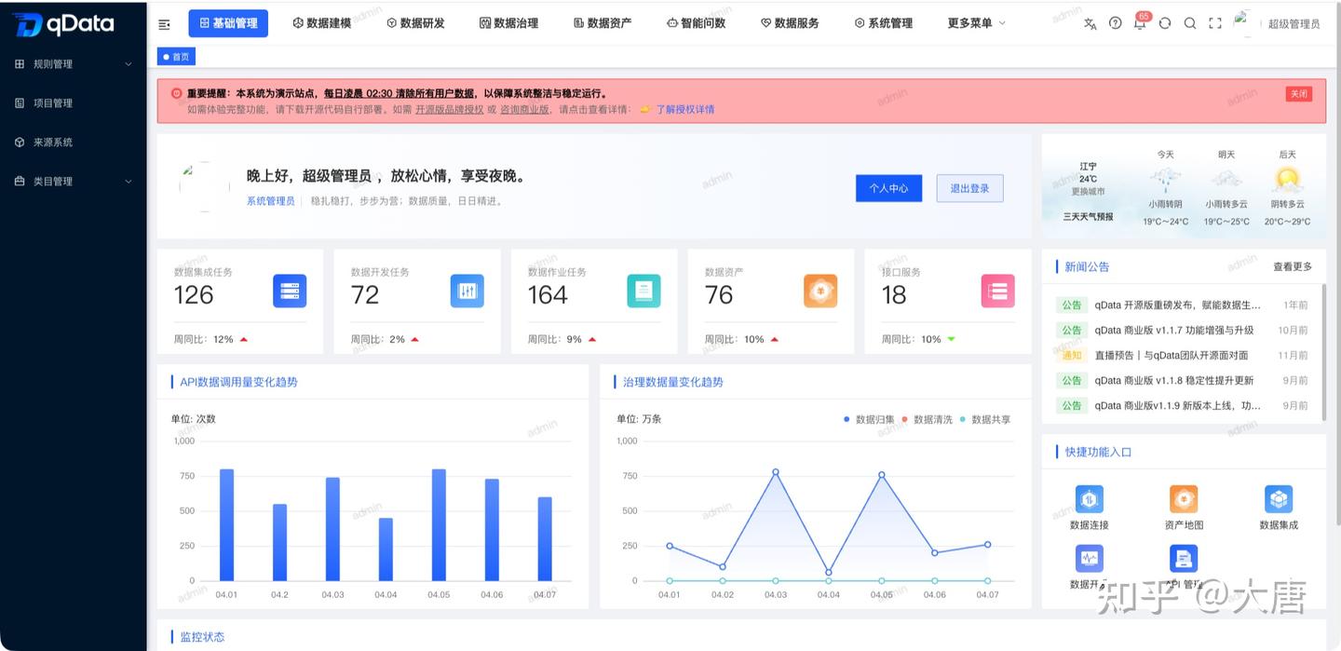
Task: Click the qData logo
Action: [x=63, y=24]
